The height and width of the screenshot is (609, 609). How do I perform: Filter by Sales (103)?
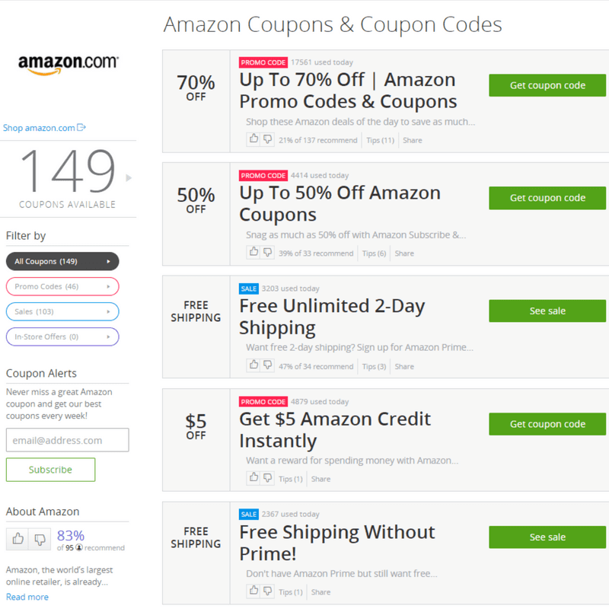click(x=62, y=311)
